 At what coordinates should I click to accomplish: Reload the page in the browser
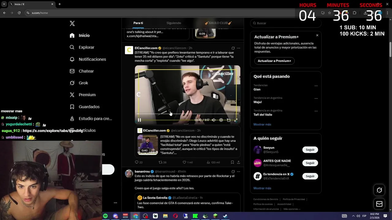(x=19, y=13)
